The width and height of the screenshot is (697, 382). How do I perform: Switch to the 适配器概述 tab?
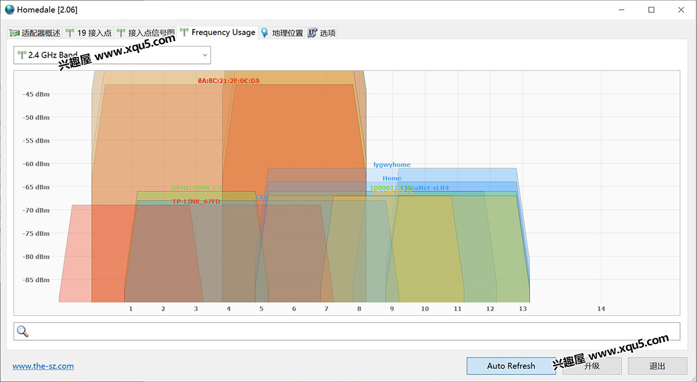(41, 33)
